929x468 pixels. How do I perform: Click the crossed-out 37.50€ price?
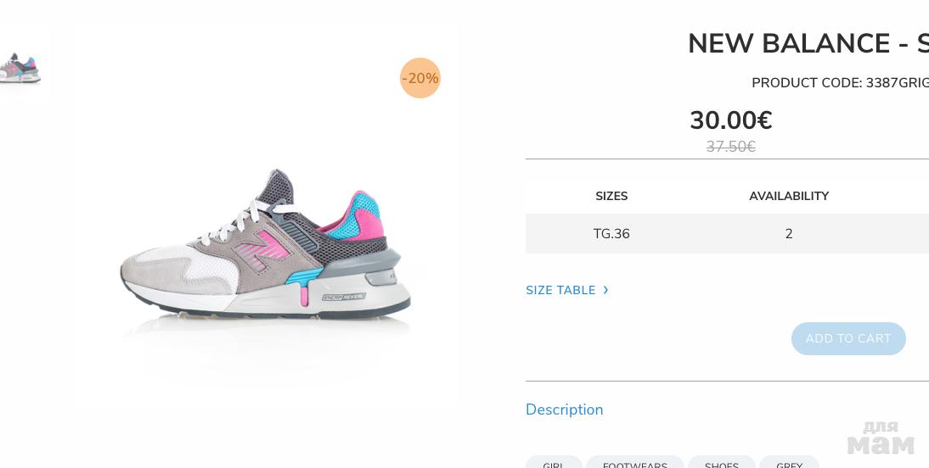pyautogui.click(x=730, y=147)
